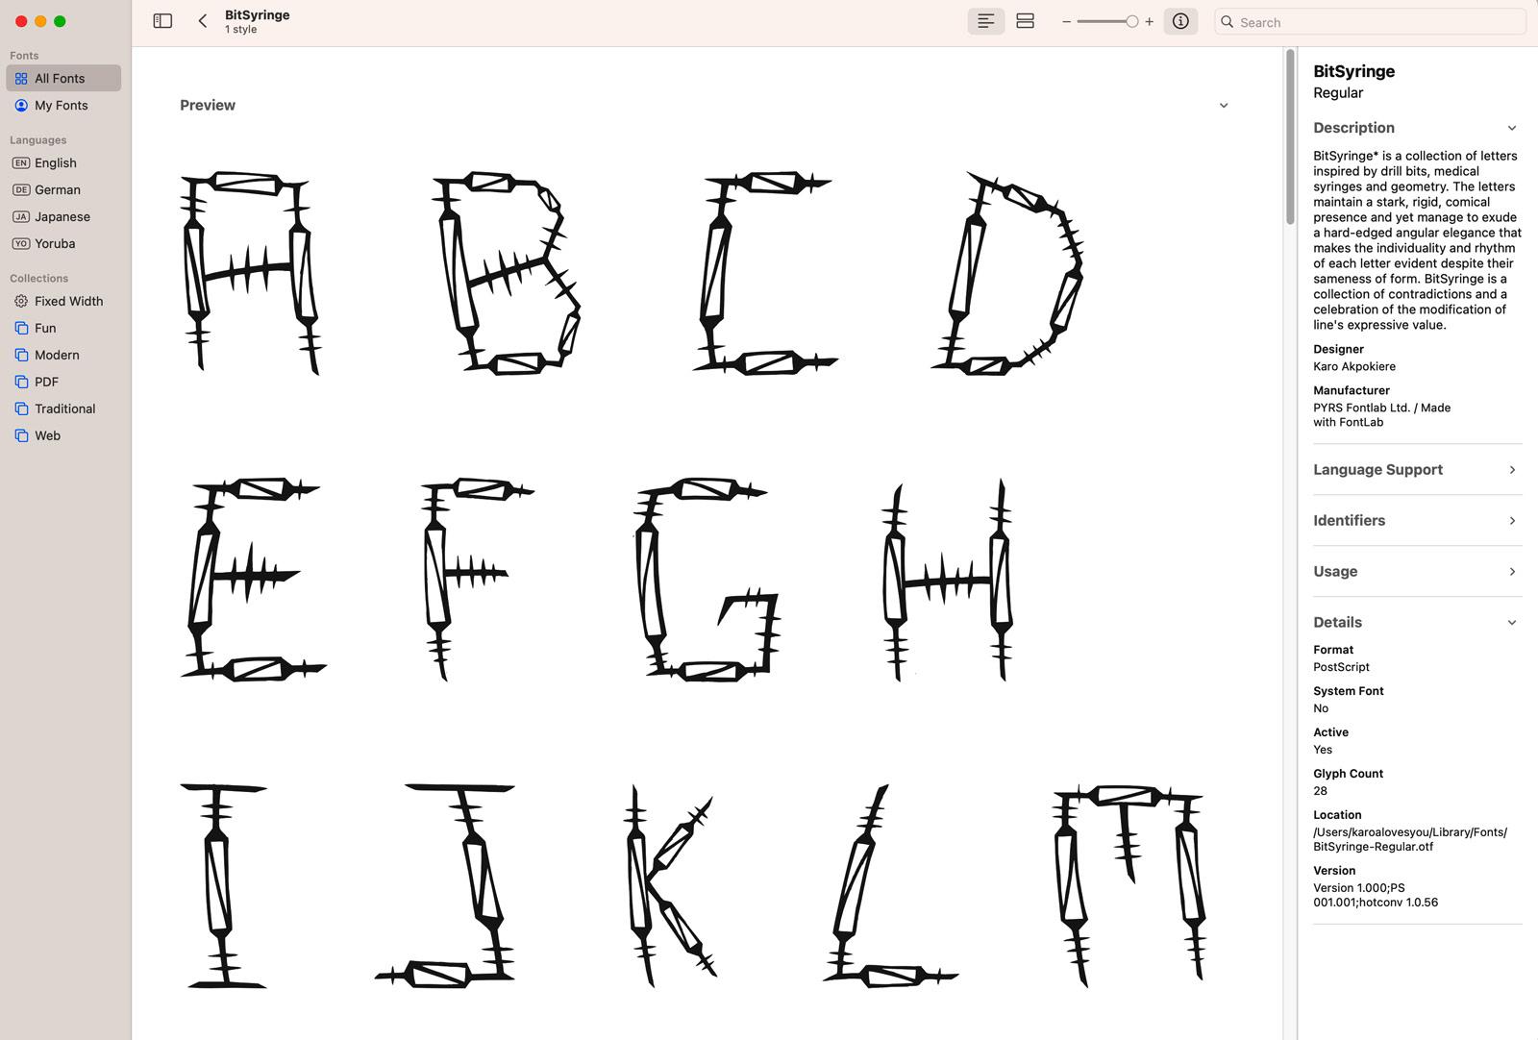
Task: Click the glyph K in preview
Action: [670, 886]
